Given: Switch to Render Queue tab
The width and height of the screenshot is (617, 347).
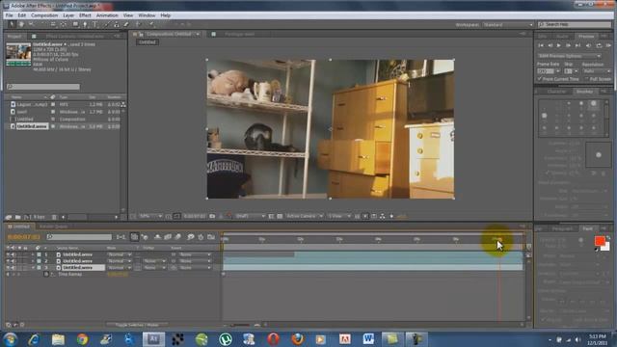Looking at the screenshot, I should pos(53,227).
